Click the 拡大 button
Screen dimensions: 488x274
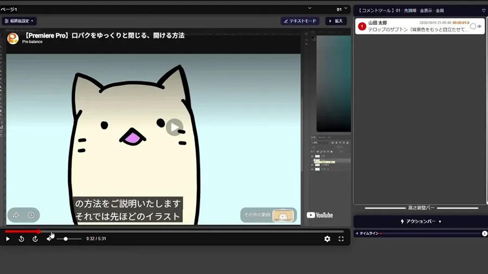click(336, 21)
